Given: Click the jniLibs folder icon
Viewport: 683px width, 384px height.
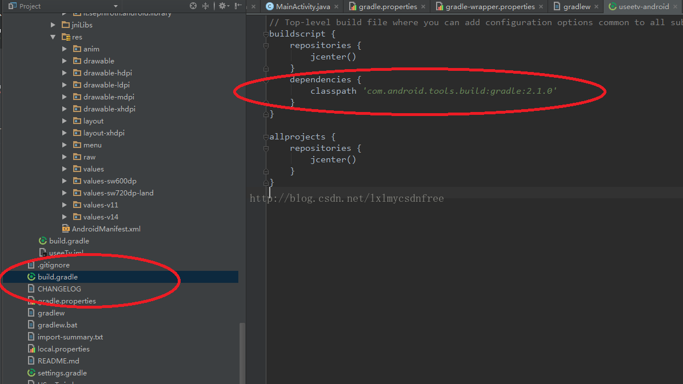Looking at the screenshot, I should pos(66,25).
